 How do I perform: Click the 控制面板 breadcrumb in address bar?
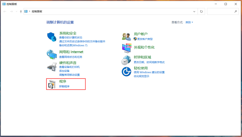37,11
